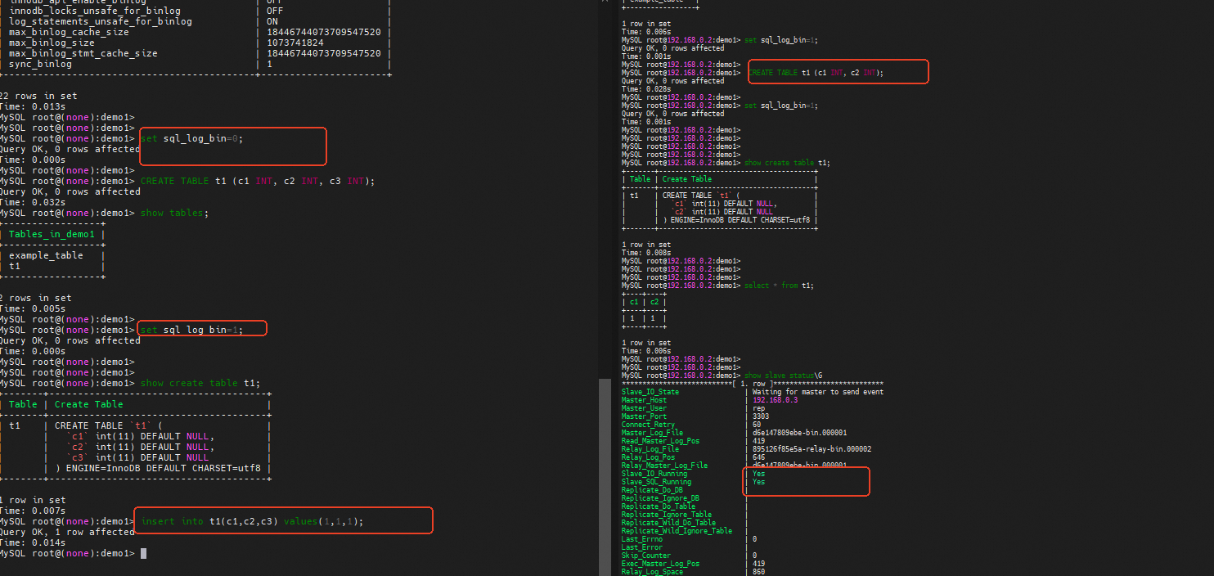1214x576 pixels.
Task: Click the 'Yes' value beside Slave_SQL_Running
Action: click(x=758, y=482)
